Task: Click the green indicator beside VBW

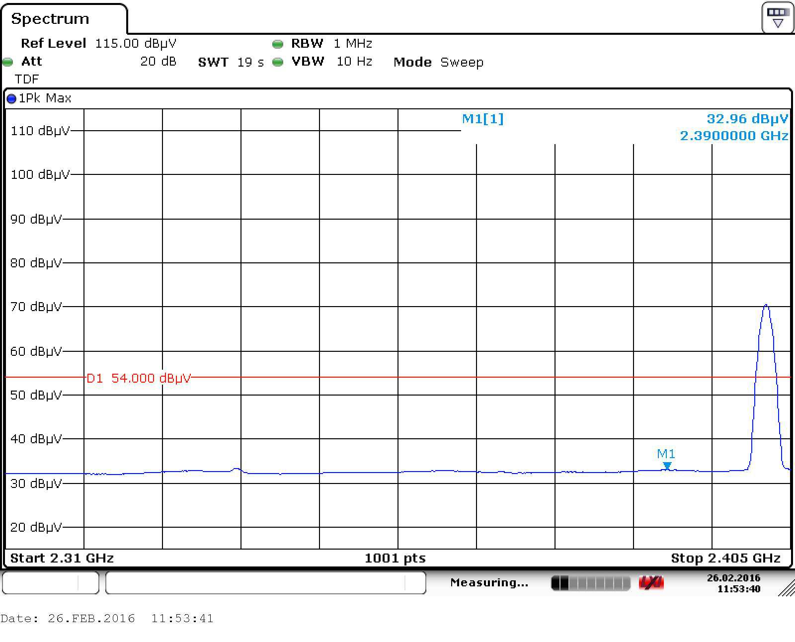Action: (278, 62)
